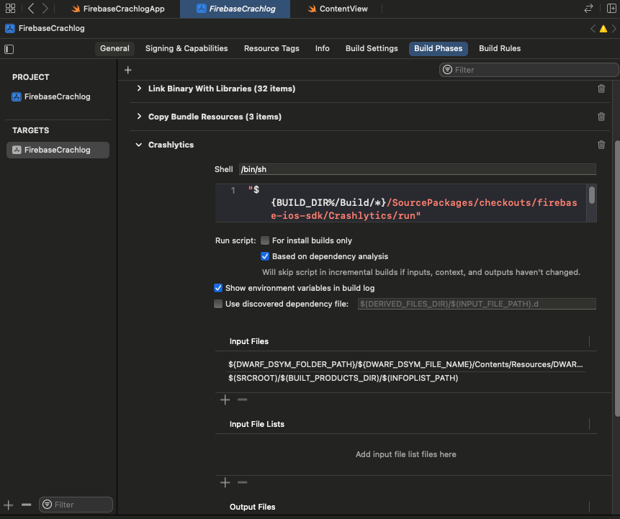The width and height of the screenshot is (620, 519).
Task: Click the Input Files header
Action: pos(249,341)
